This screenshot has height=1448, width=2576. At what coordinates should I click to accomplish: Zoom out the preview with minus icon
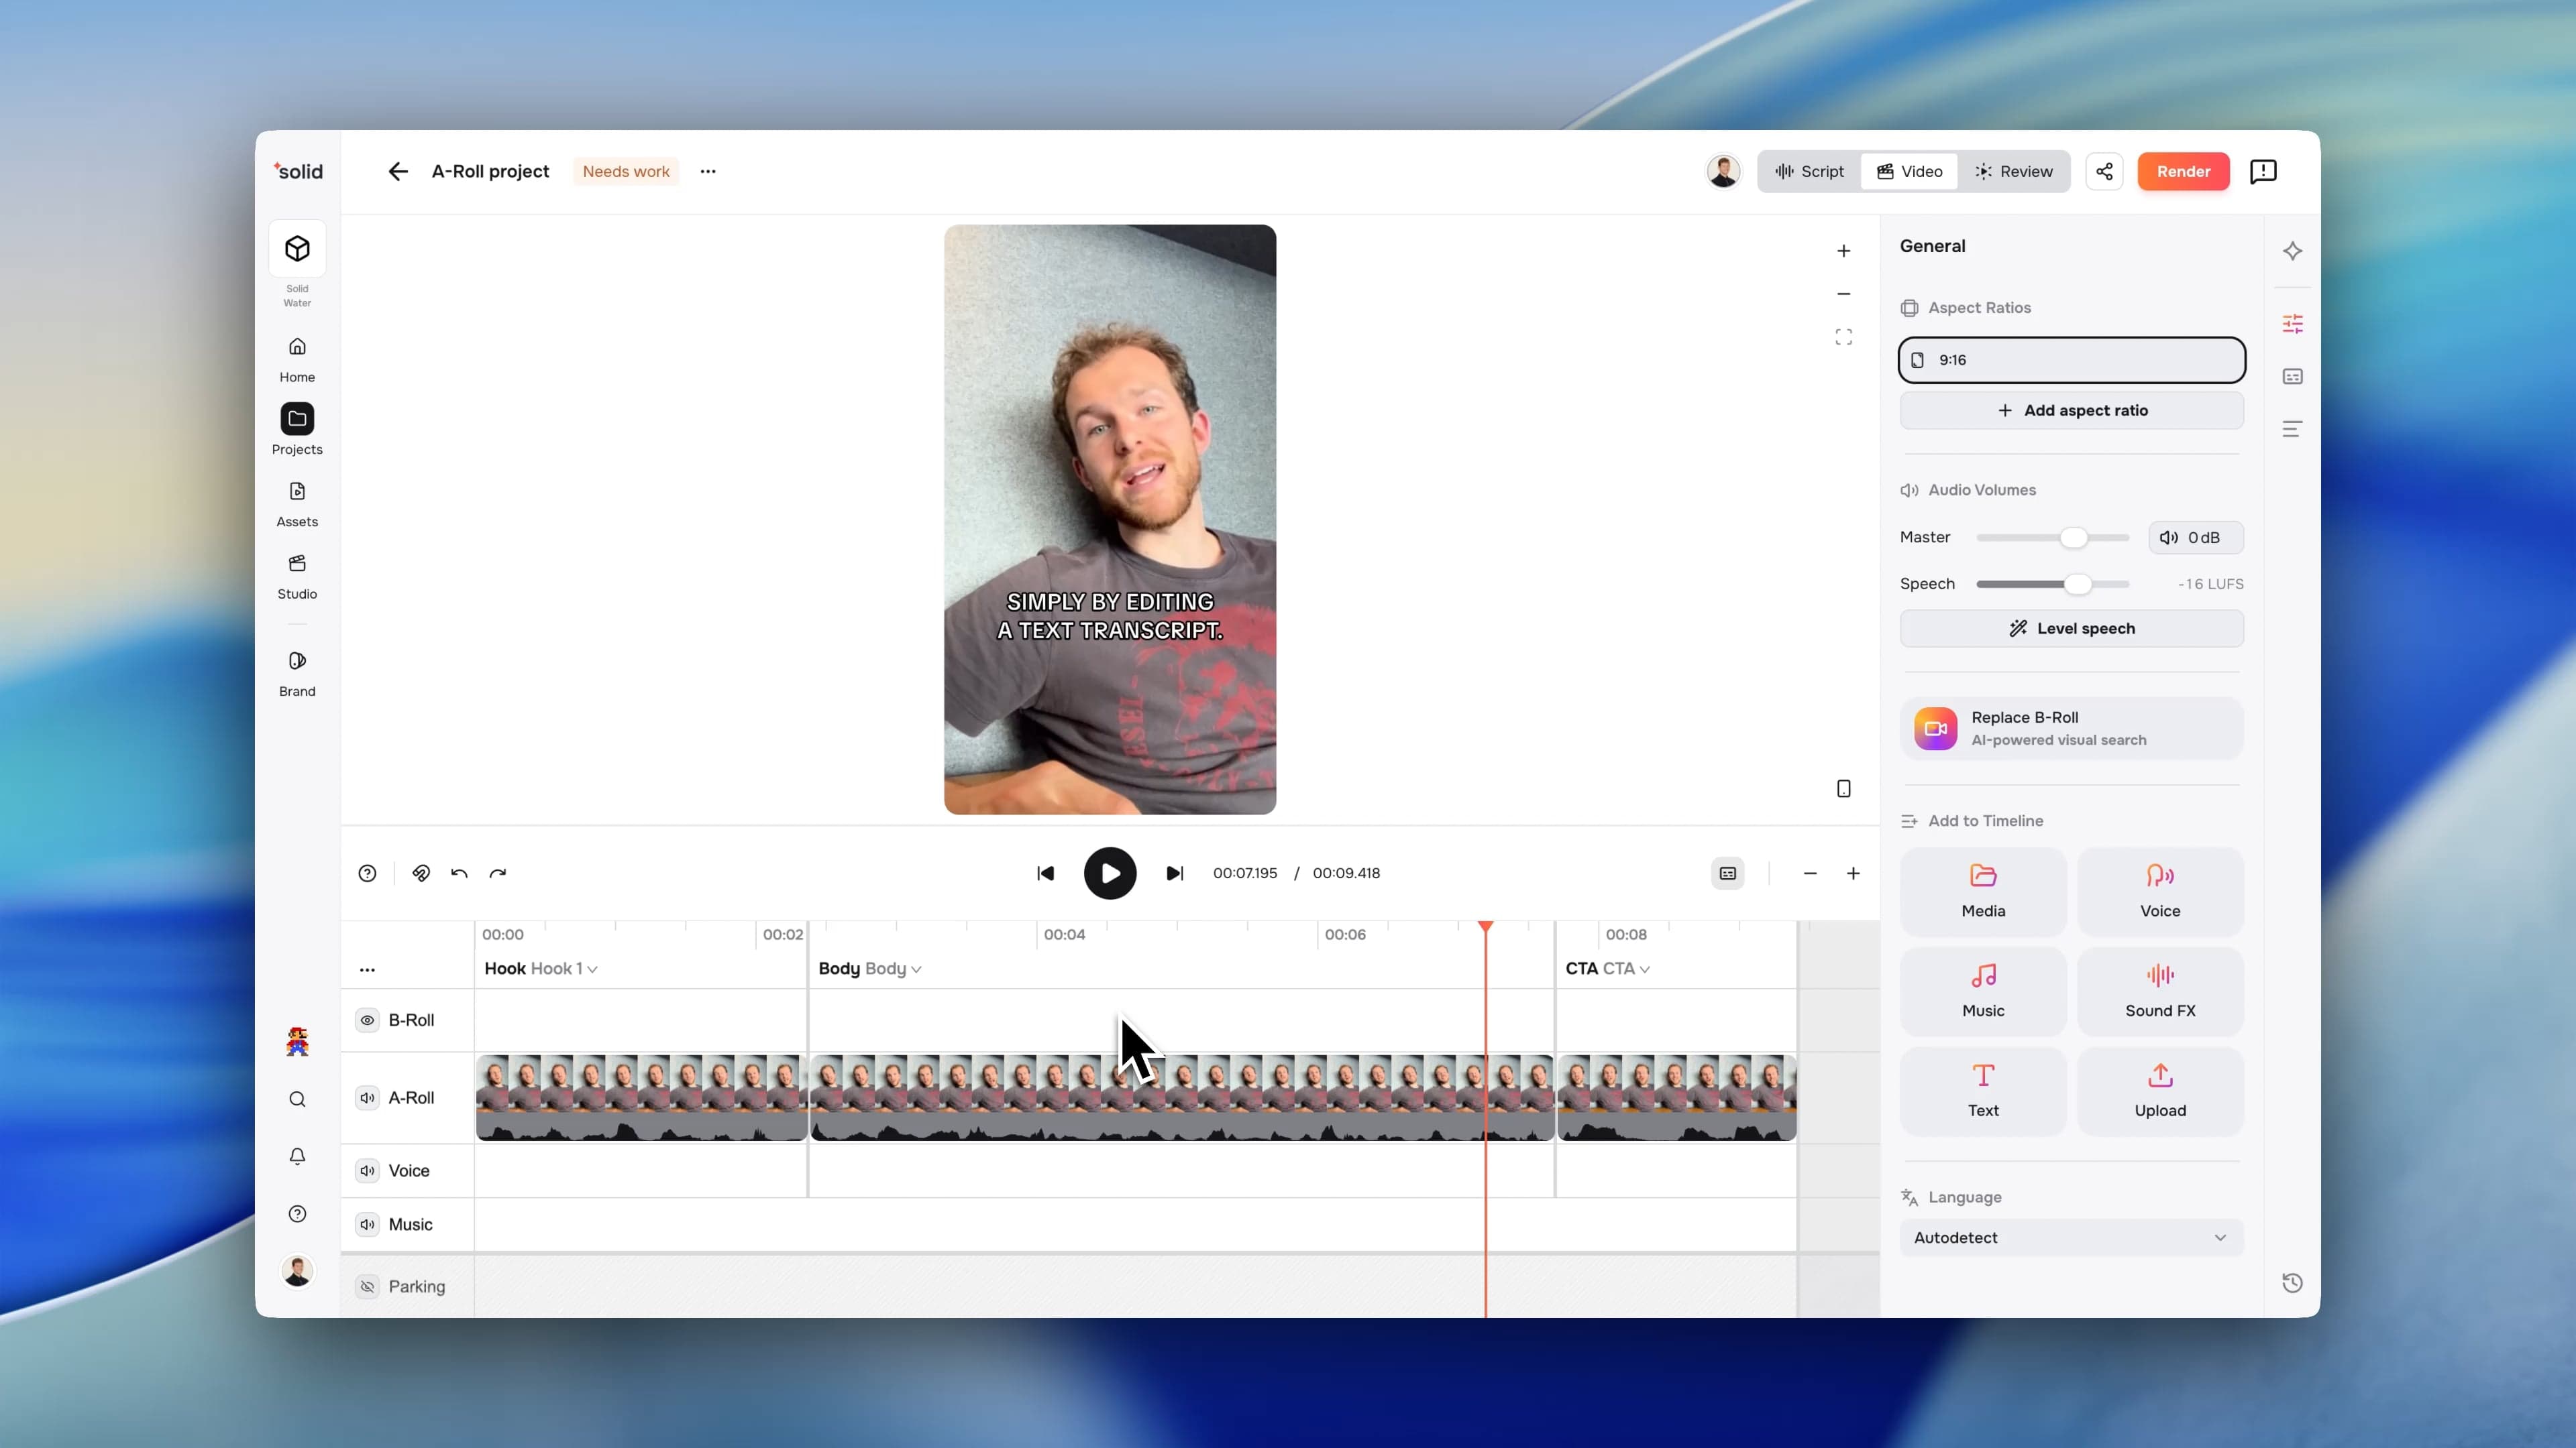(x=1843, y=294)
